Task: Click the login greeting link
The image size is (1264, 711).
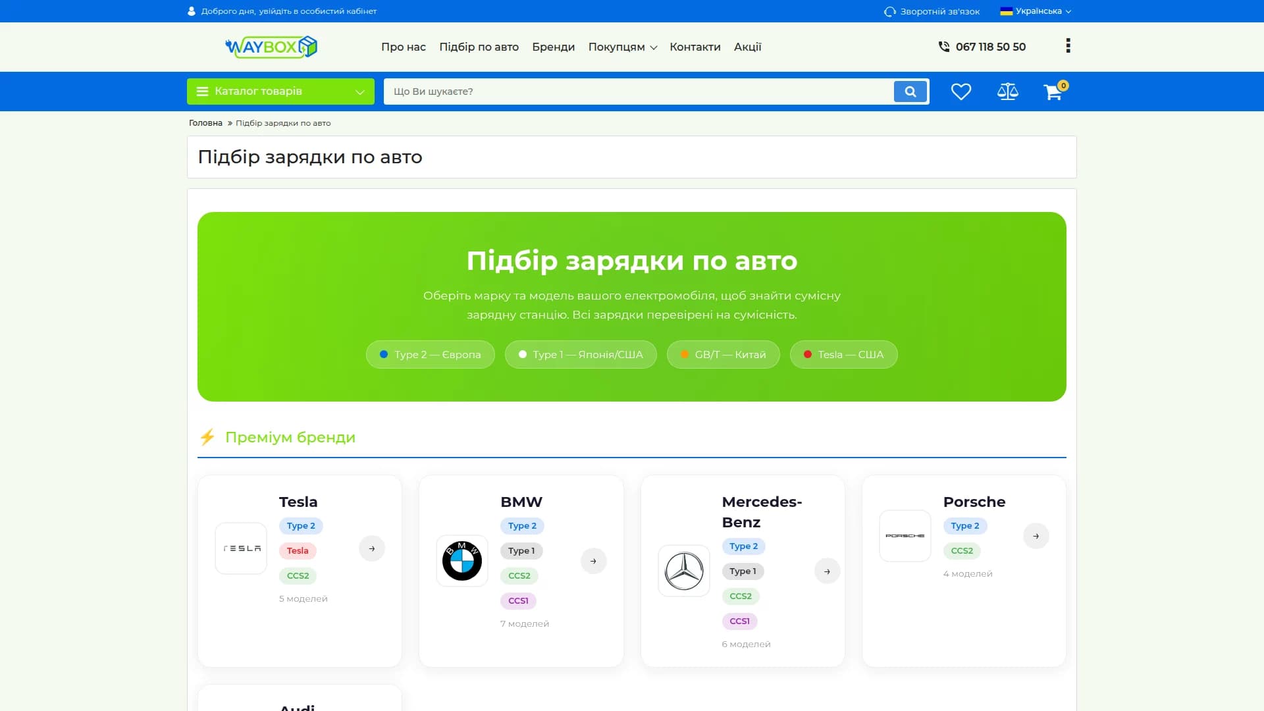Action: point(288,11)
